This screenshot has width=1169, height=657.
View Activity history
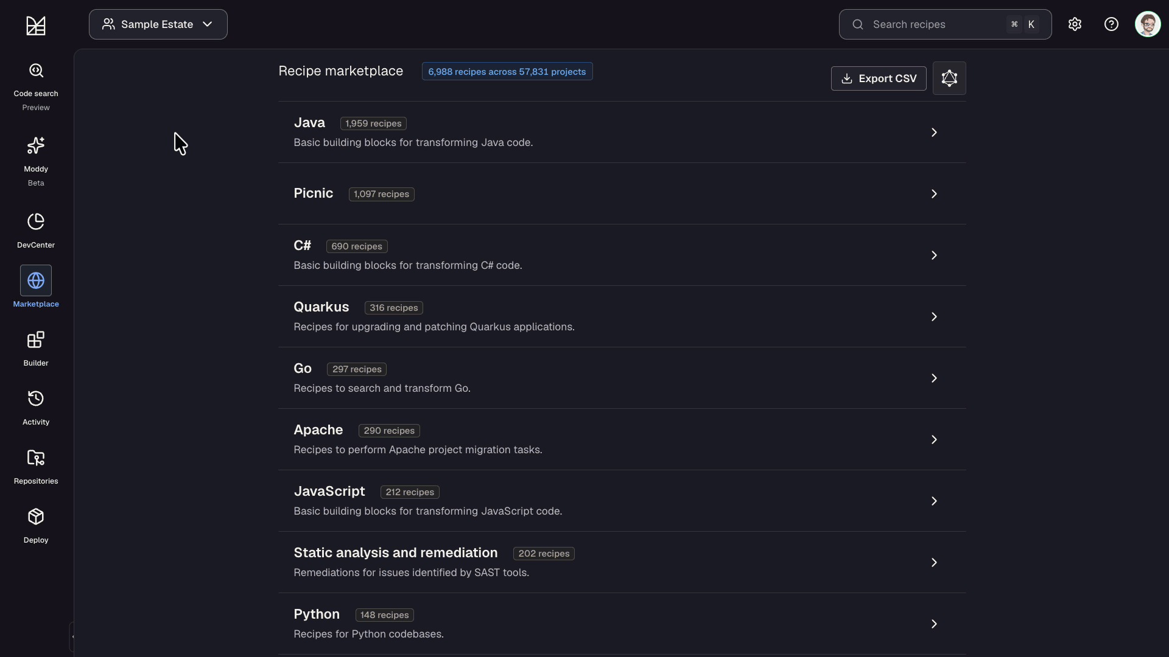click(x=36, y=408)
